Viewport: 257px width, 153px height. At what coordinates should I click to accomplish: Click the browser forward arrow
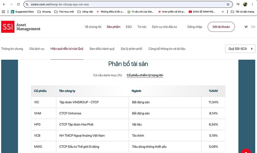click(x=11, y=4)
